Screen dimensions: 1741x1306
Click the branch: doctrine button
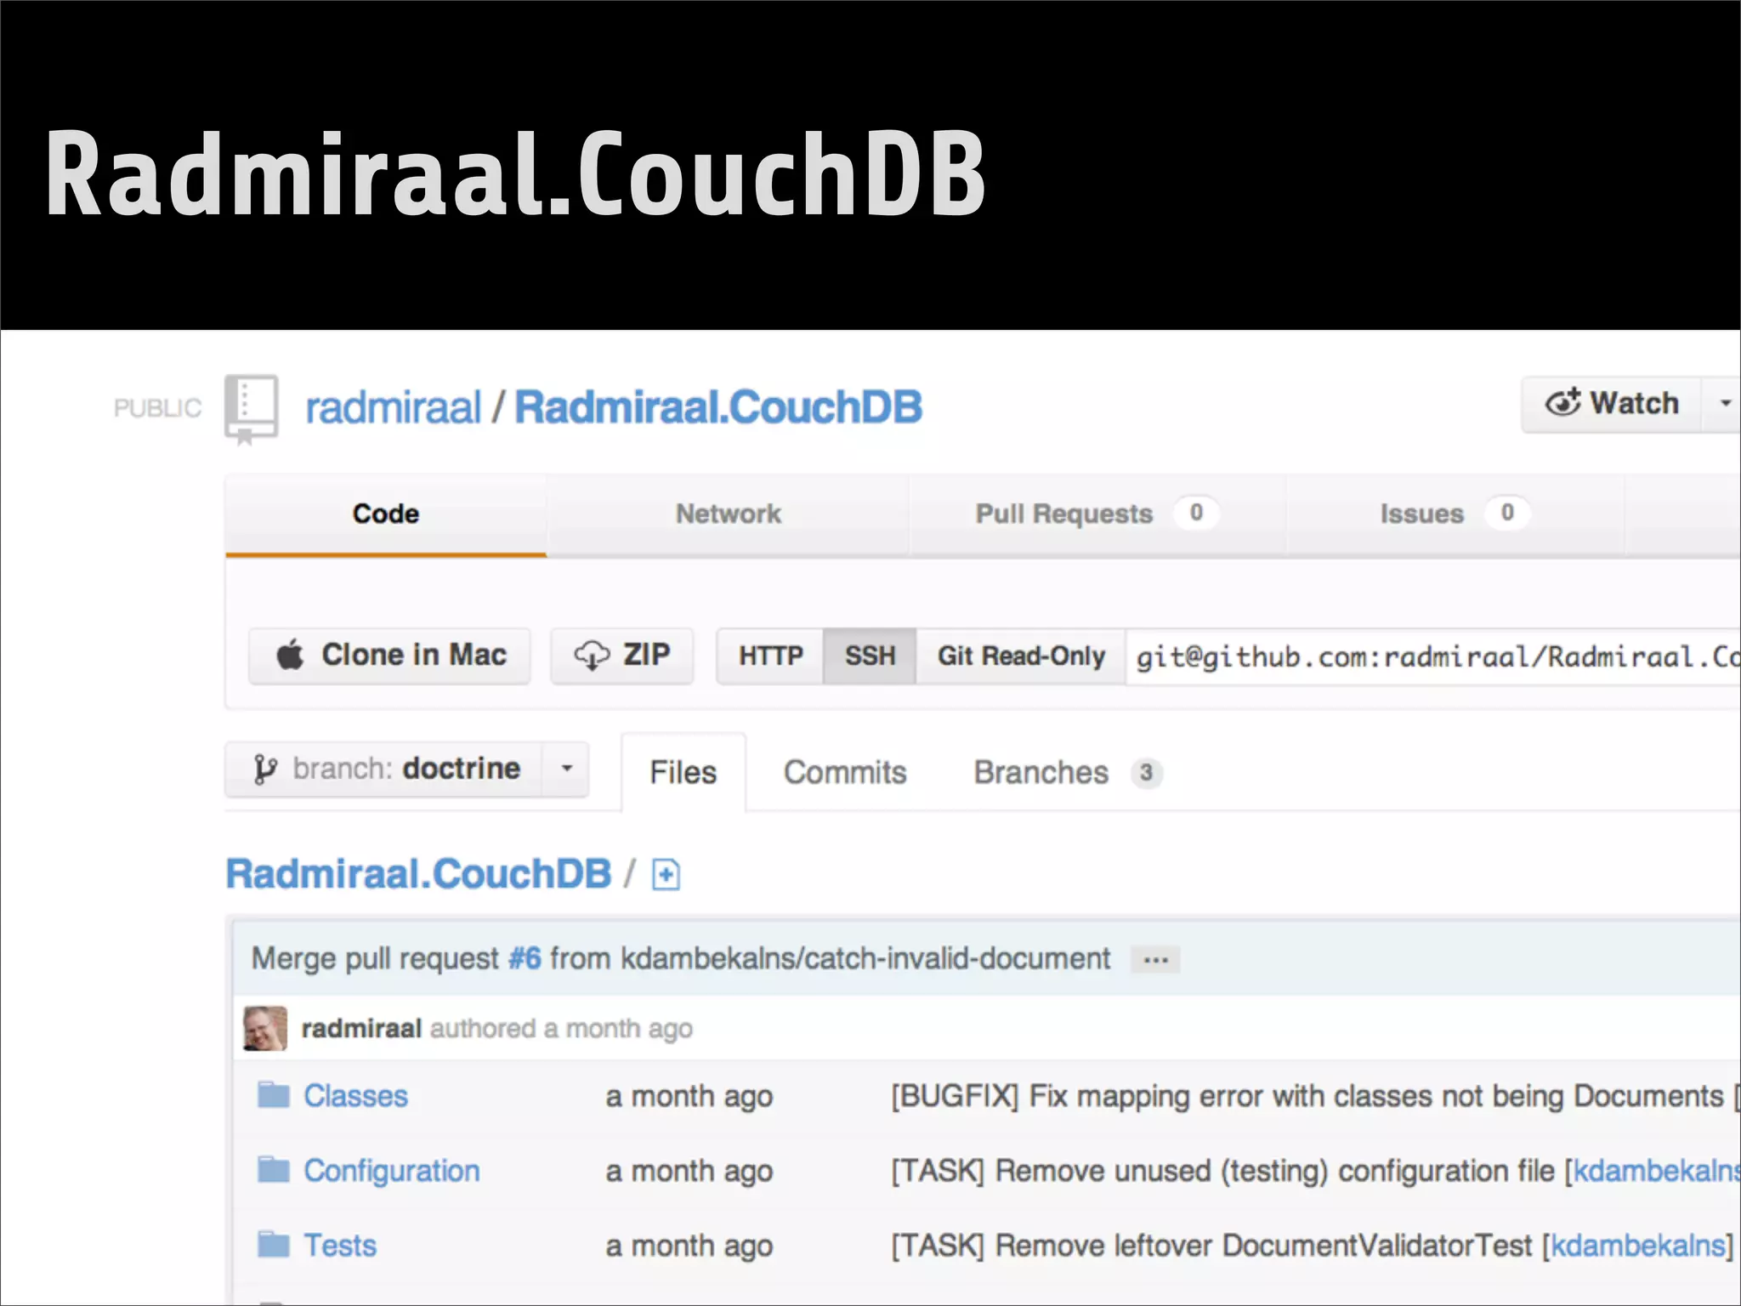[385, 769]
